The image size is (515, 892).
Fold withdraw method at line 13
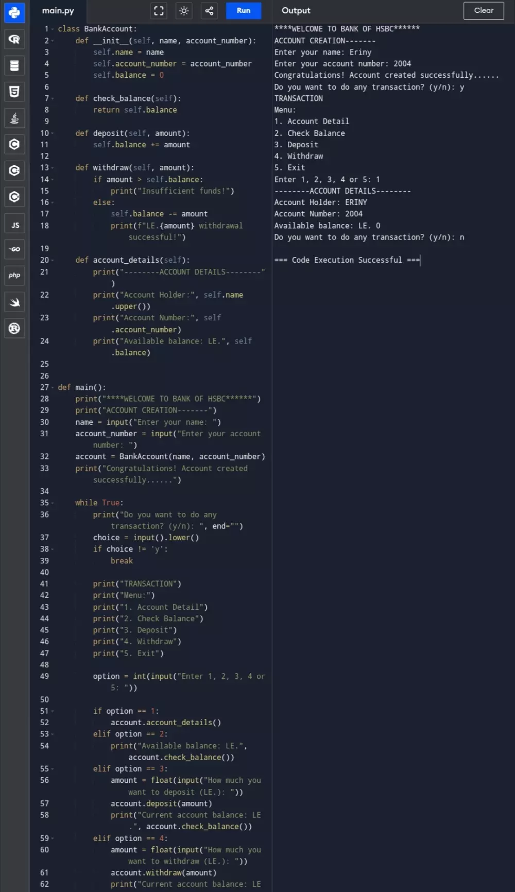point(53,168)
